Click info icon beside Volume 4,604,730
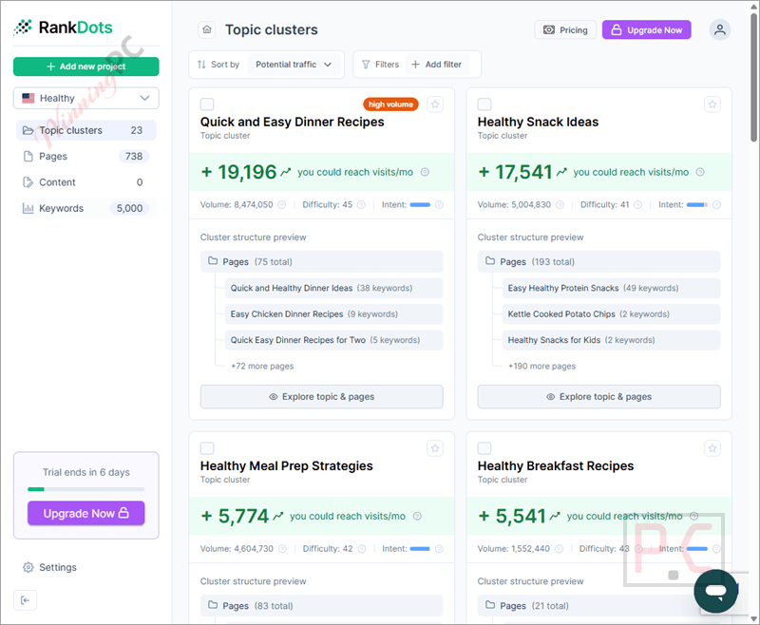760x625 pixels. [x=282, y=549]
